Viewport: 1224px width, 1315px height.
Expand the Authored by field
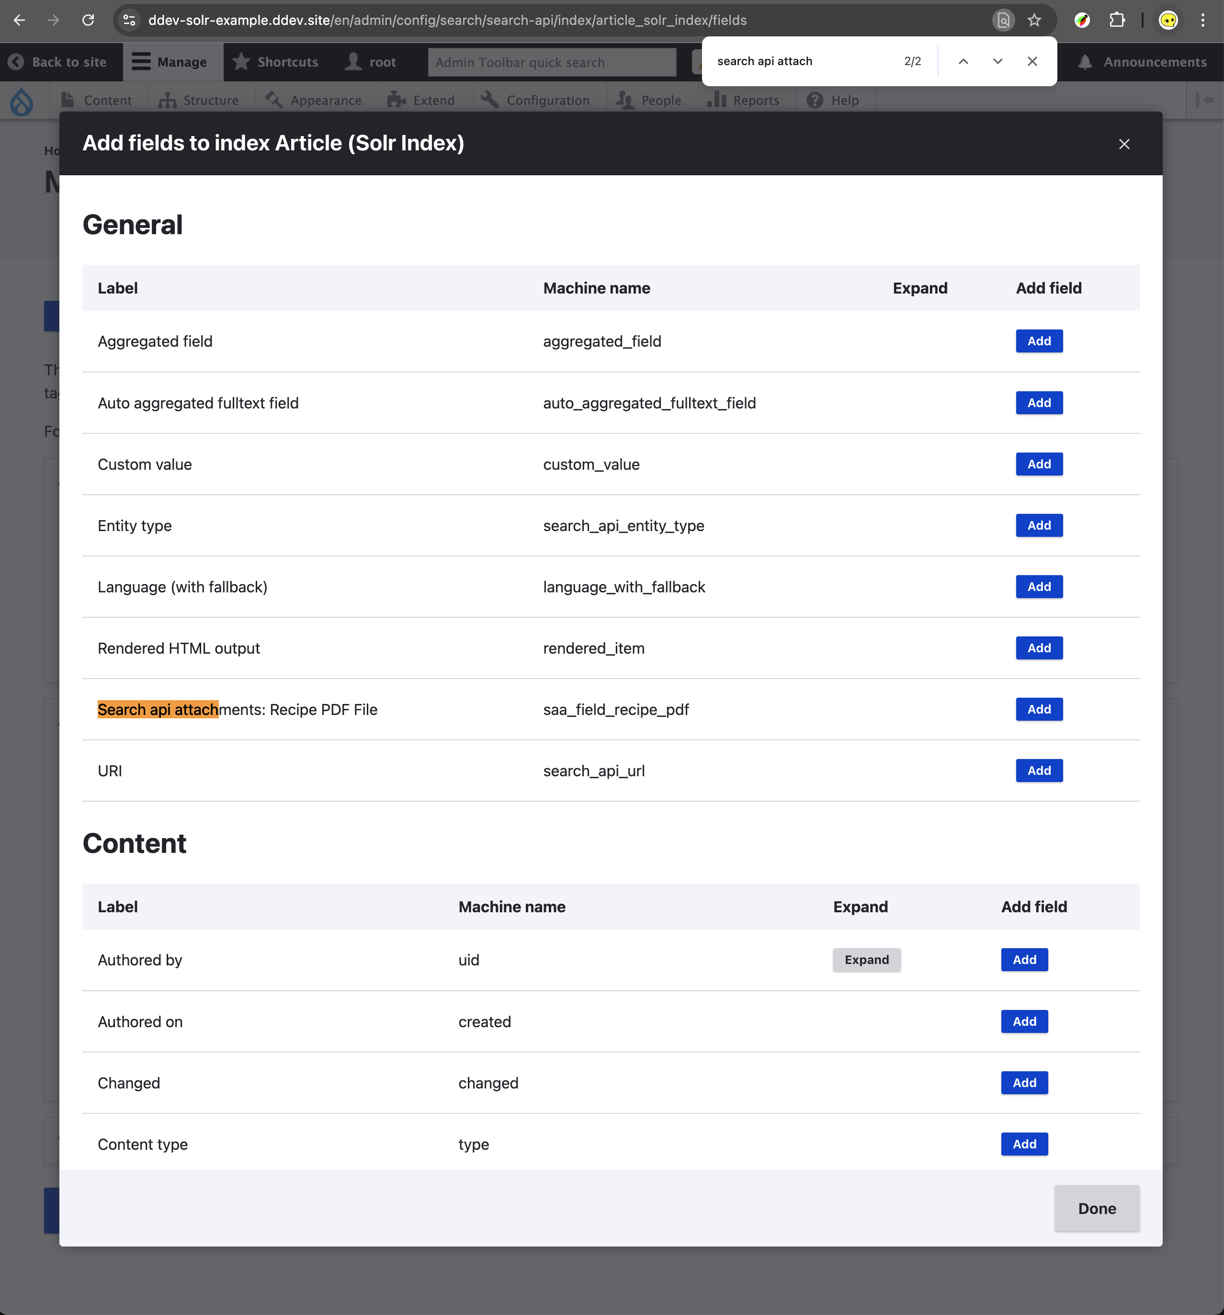point(866,960)
